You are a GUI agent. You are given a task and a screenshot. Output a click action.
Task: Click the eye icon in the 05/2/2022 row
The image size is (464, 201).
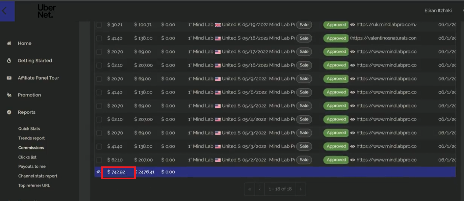[x=352, y=160]
